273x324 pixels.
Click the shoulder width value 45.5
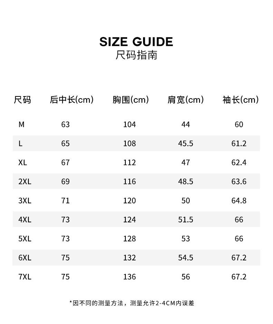[x=186, y=144]
